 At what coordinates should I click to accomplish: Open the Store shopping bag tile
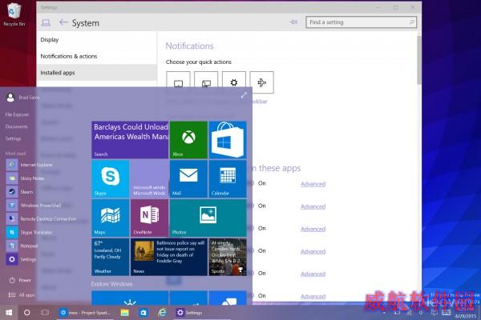pos(228,140)
